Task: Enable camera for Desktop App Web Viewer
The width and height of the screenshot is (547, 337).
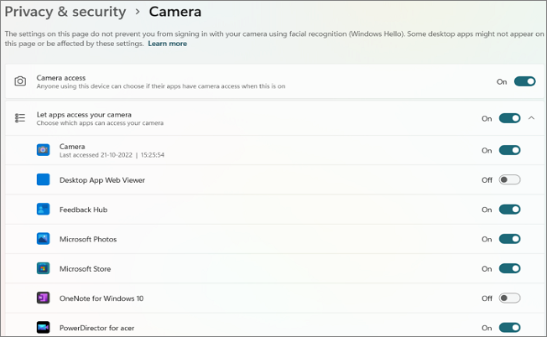Action: (509, 179)
